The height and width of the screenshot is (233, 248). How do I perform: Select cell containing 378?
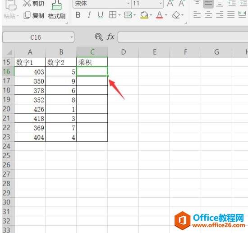click(x=30, y=90)
